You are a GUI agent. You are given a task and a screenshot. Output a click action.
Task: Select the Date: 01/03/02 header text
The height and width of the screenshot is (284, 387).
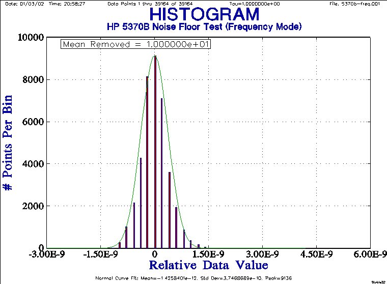[24, 4]
